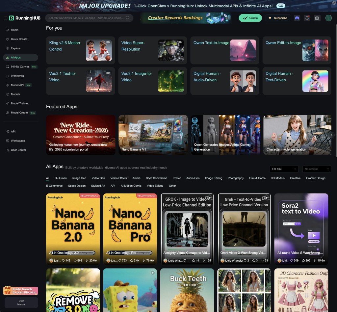The image size is (337, 312).
Task: Click the Create button
Action: click(250, 18)
